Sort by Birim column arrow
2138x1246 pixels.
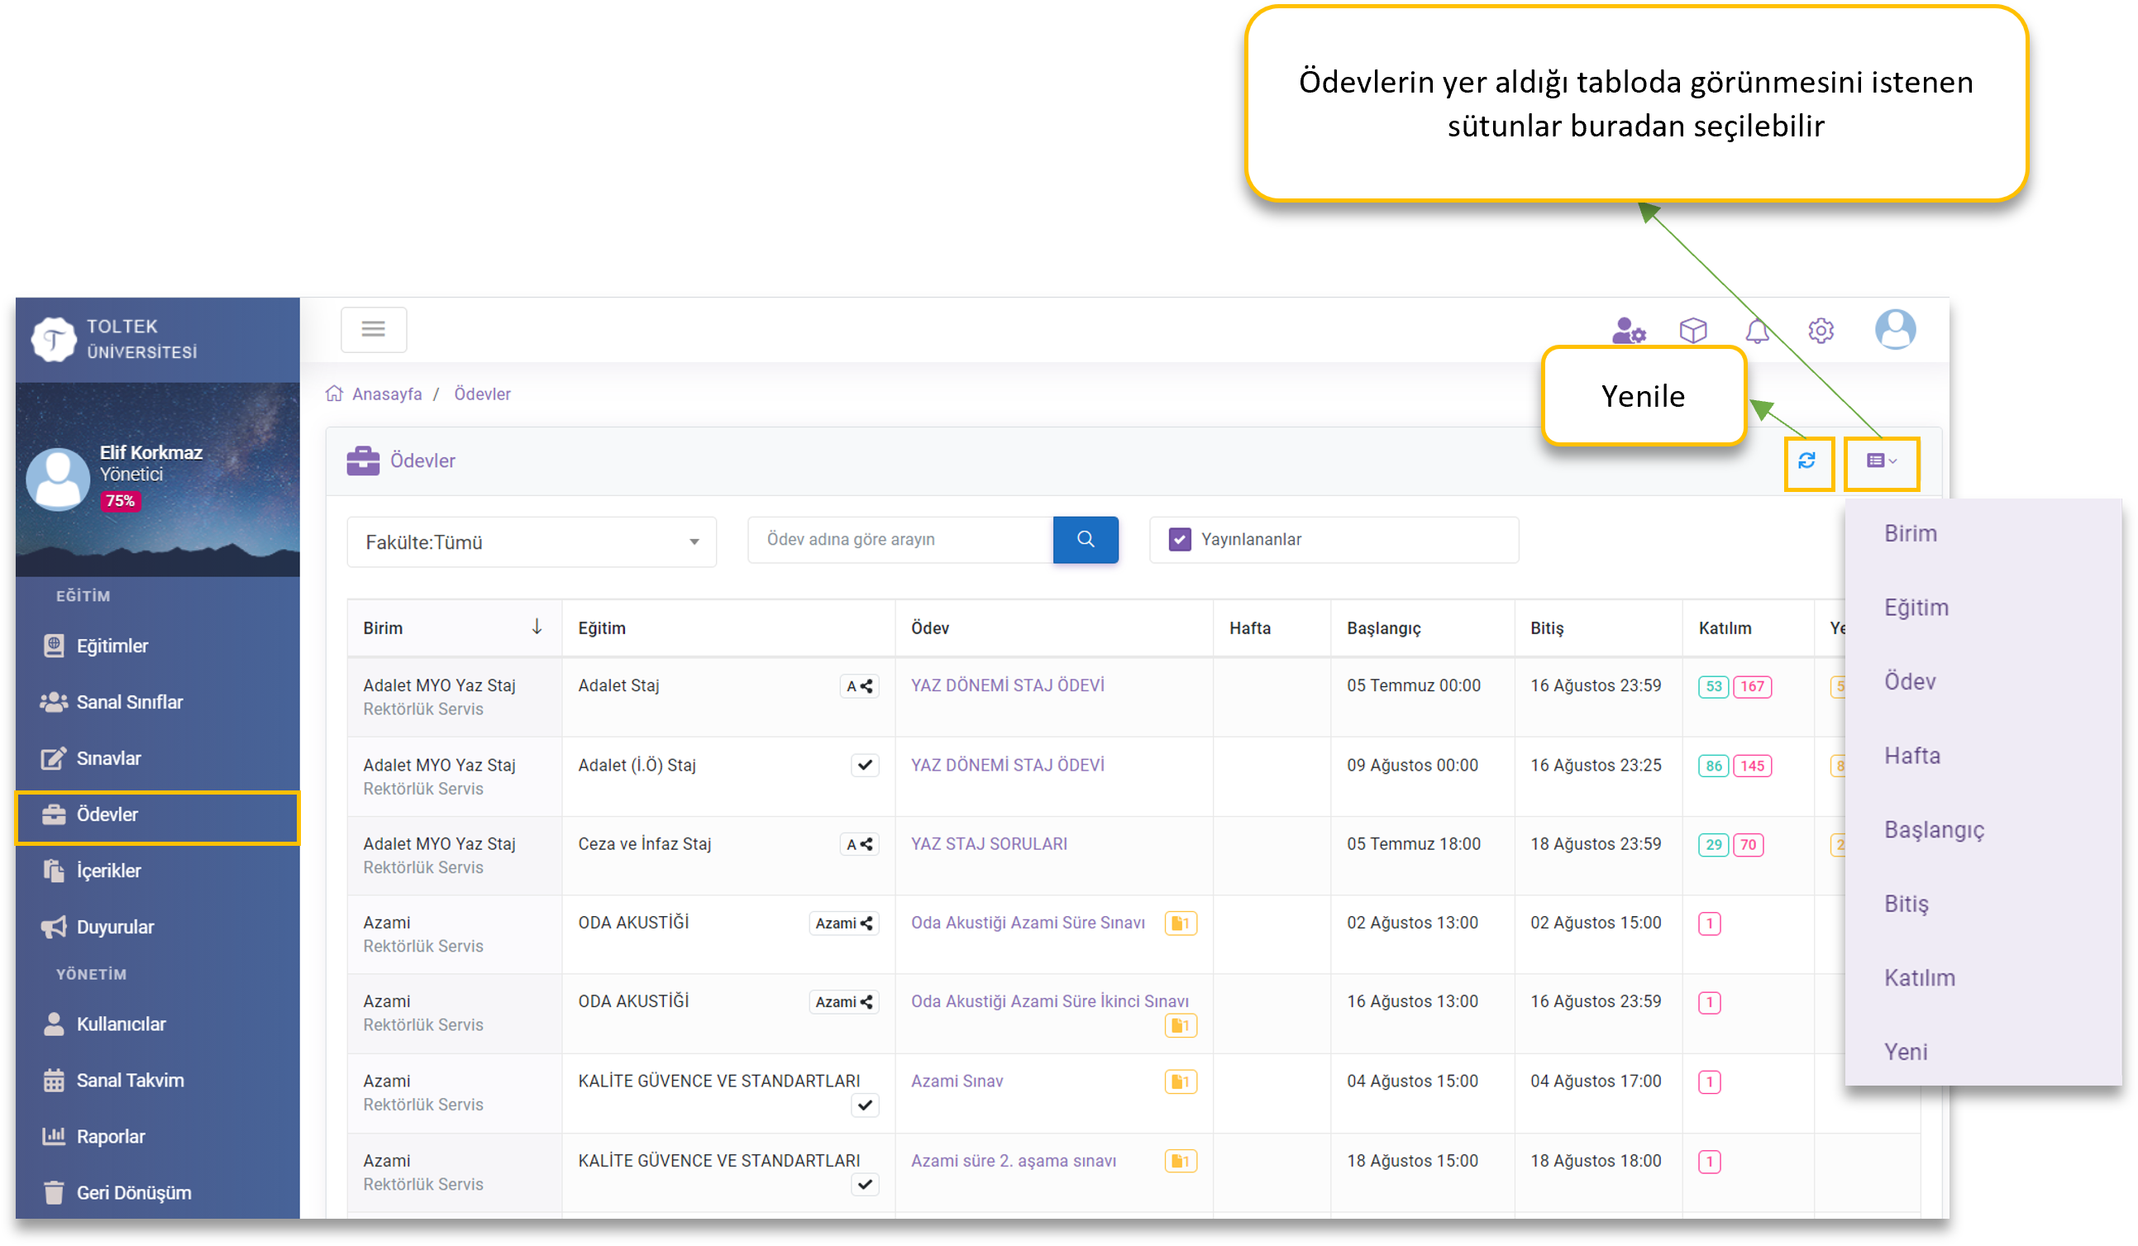click(537, 628)
